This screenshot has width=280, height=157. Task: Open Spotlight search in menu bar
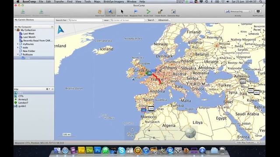[x=261, y=1]
